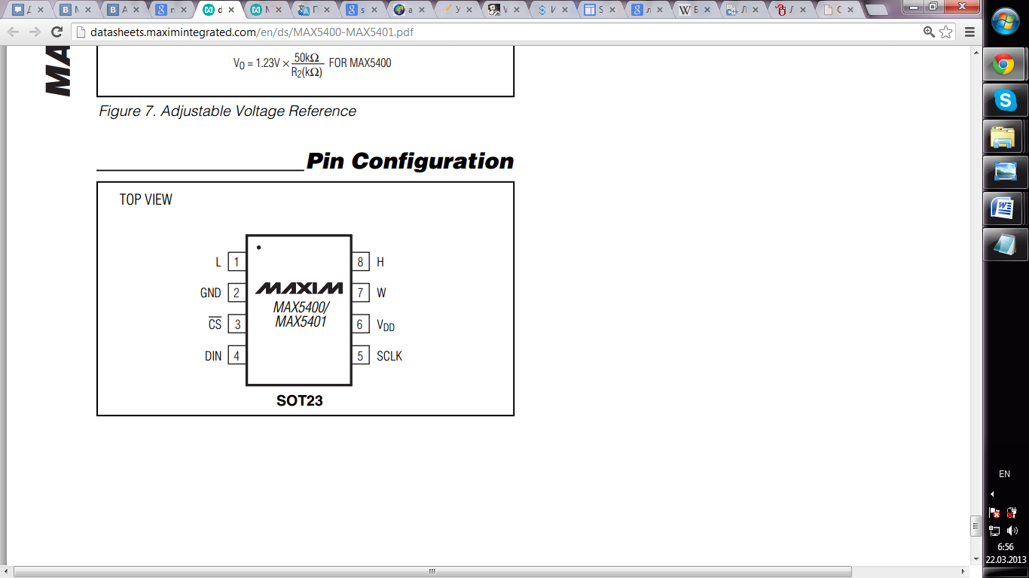The height and width of the screenshot is (578, 1029).
Task: Open Skype from the taskbar
Action: (x=1006, y=100)
